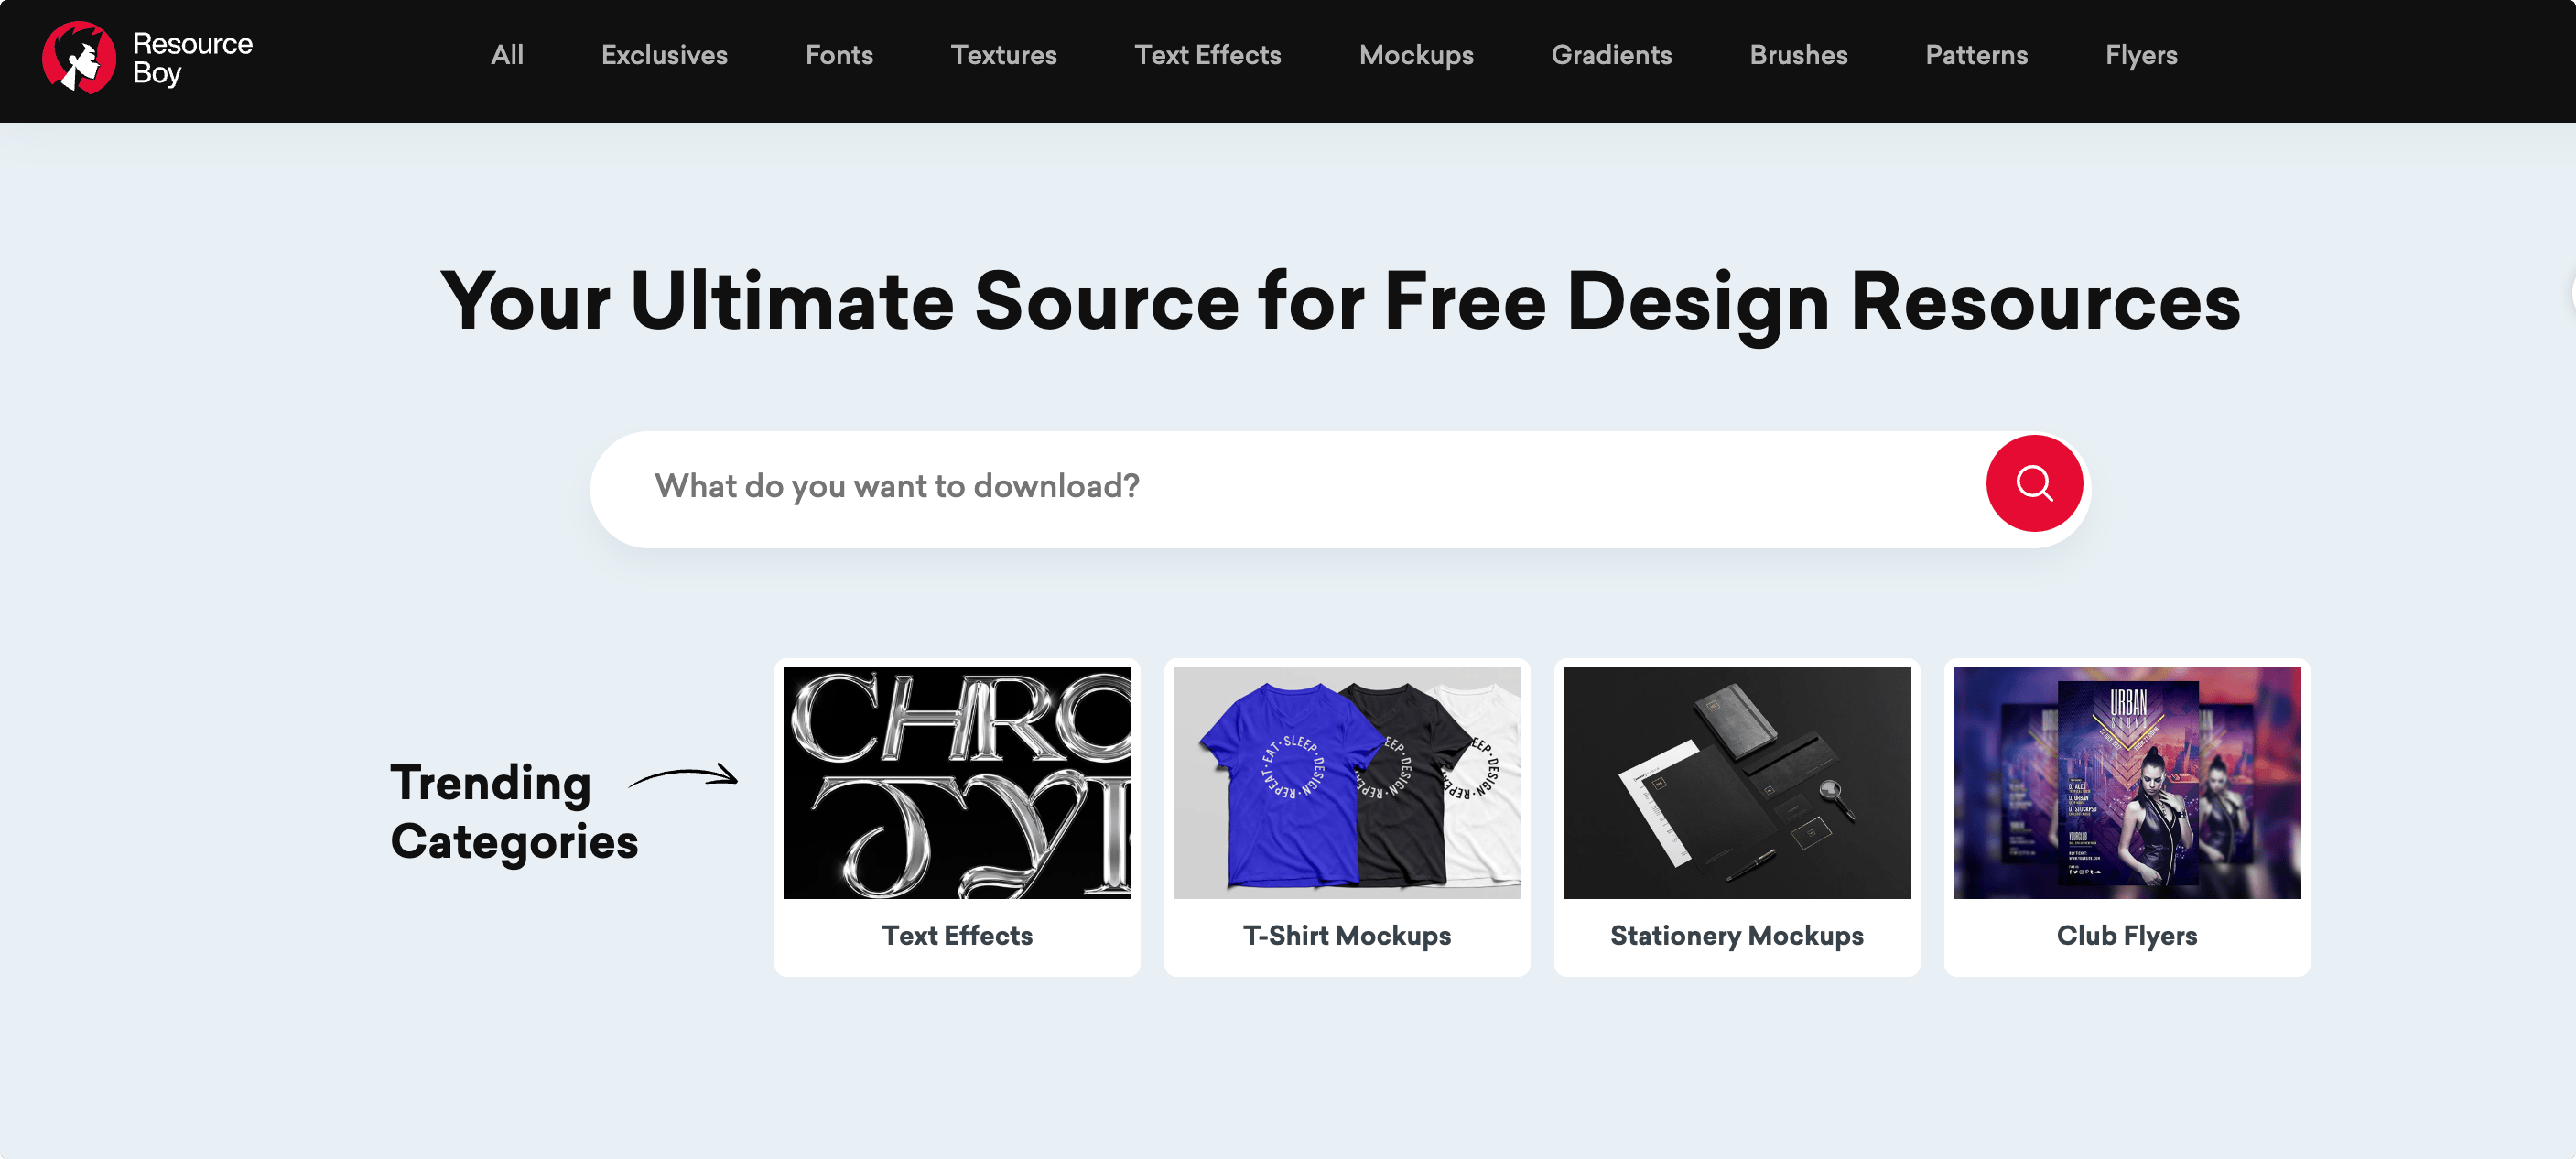The height and width of the screenshot is (1159, 2576).
Task: Open Gradients from the nav bar
Action: (1611, 55)
